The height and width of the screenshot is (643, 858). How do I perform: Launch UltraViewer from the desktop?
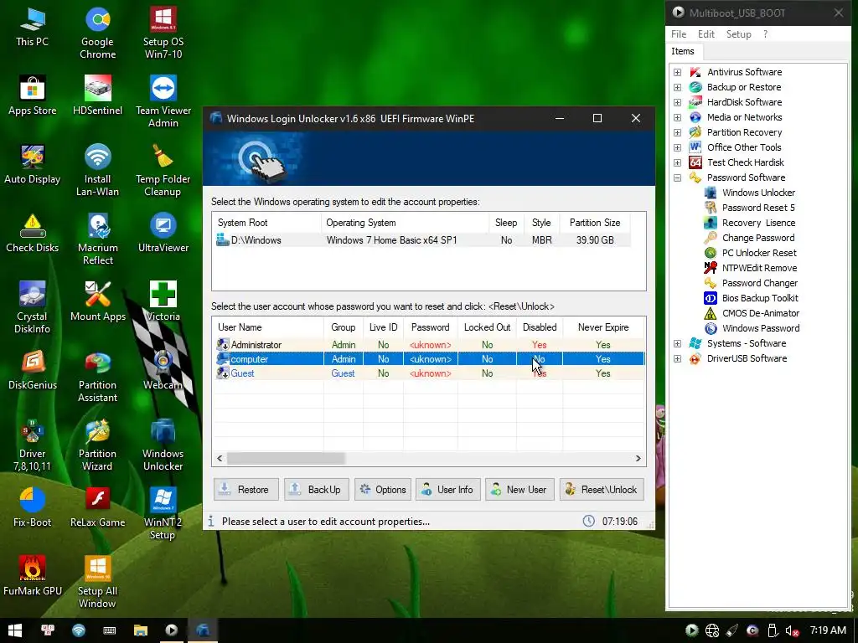163,234
